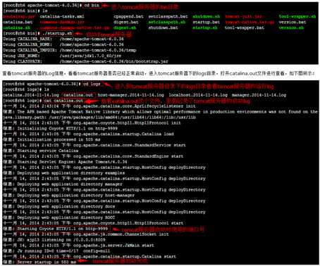Click tool-wrapper.bat file name
Screen dimensions: 320x266
(245, 27)
